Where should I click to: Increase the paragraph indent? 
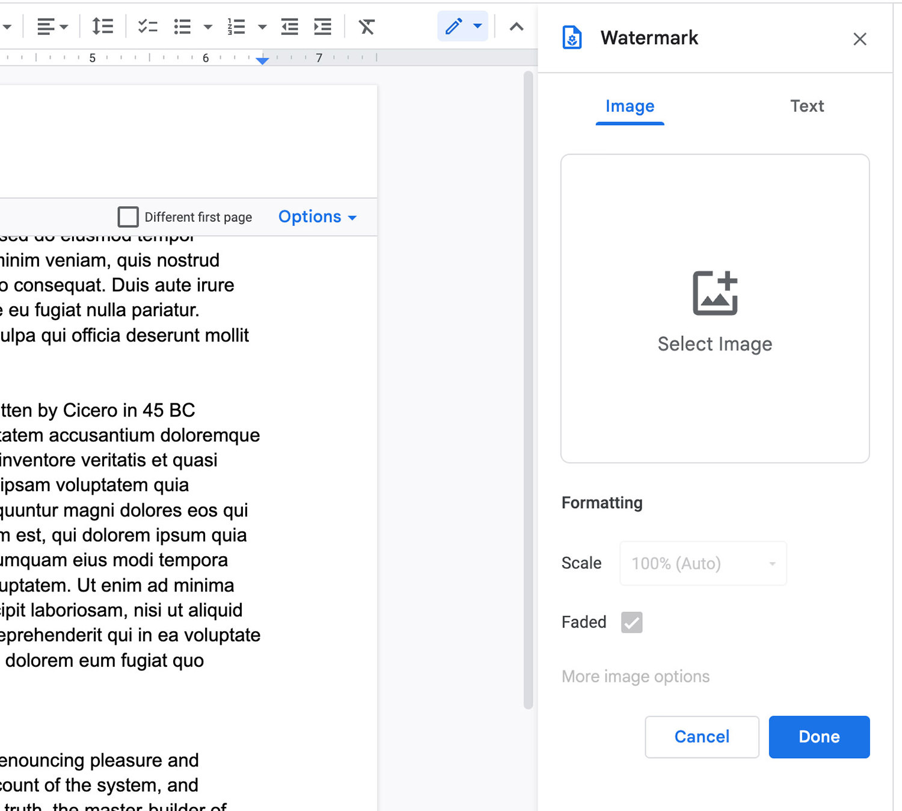(323, 26)
